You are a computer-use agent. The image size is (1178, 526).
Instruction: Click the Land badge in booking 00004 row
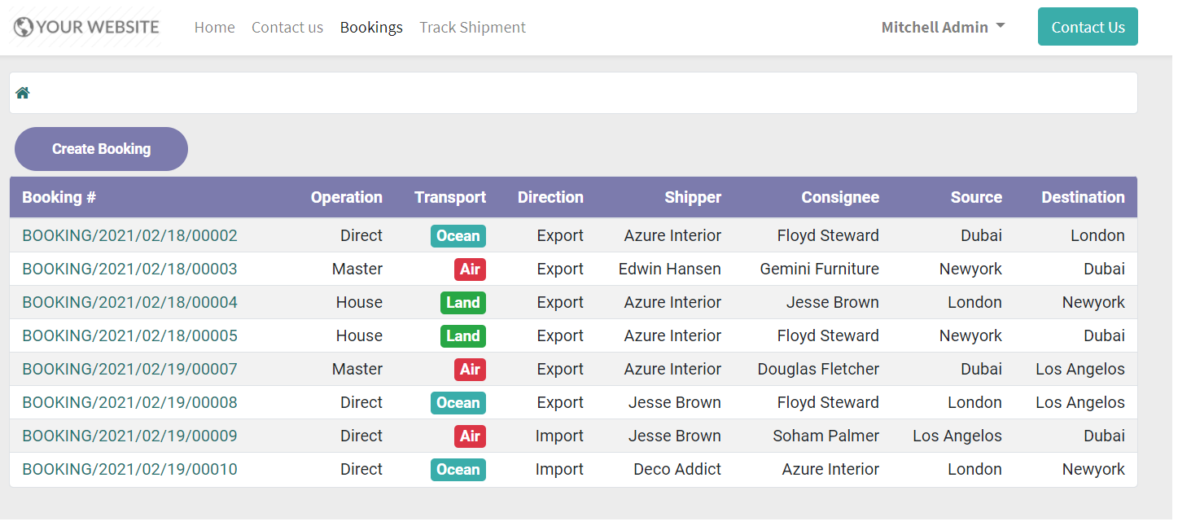tap(462, 303)
